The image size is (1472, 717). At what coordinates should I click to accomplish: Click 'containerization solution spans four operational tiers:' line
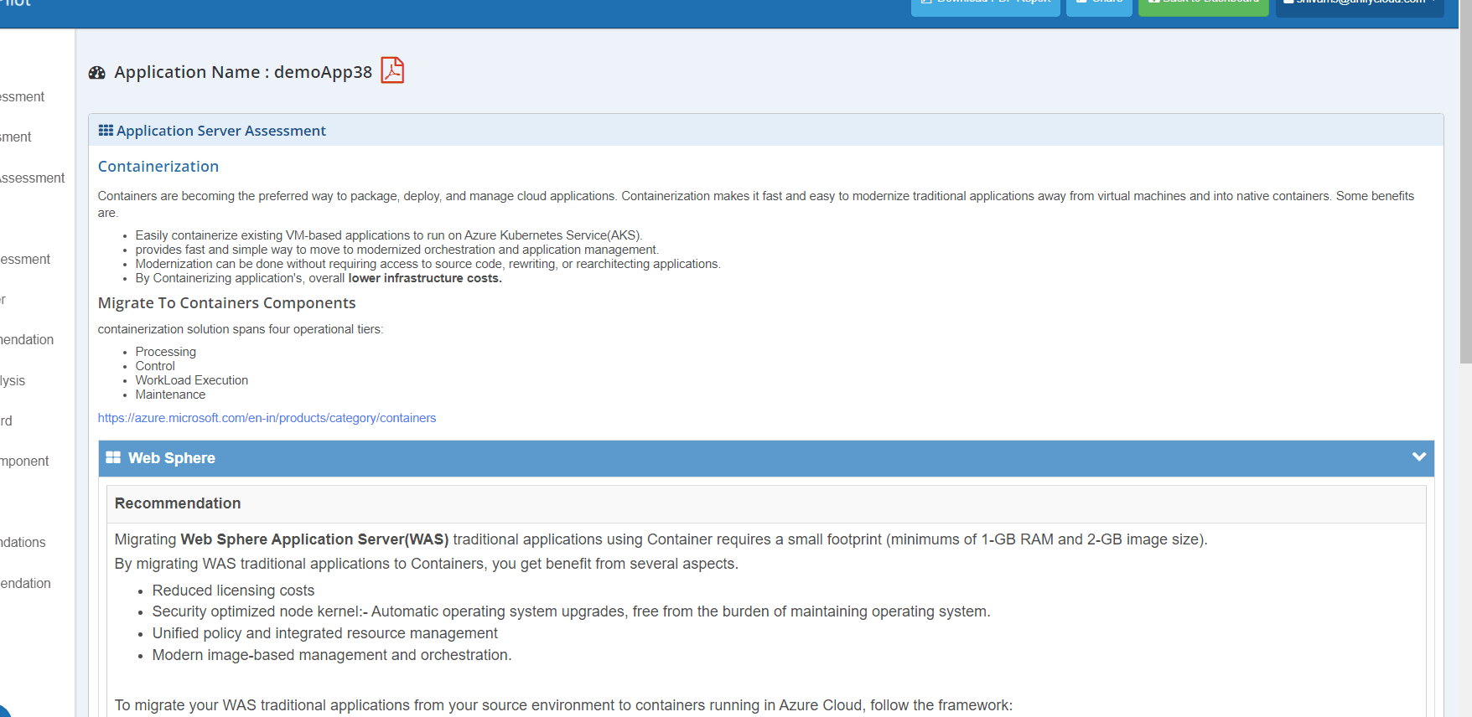(241, 329)
